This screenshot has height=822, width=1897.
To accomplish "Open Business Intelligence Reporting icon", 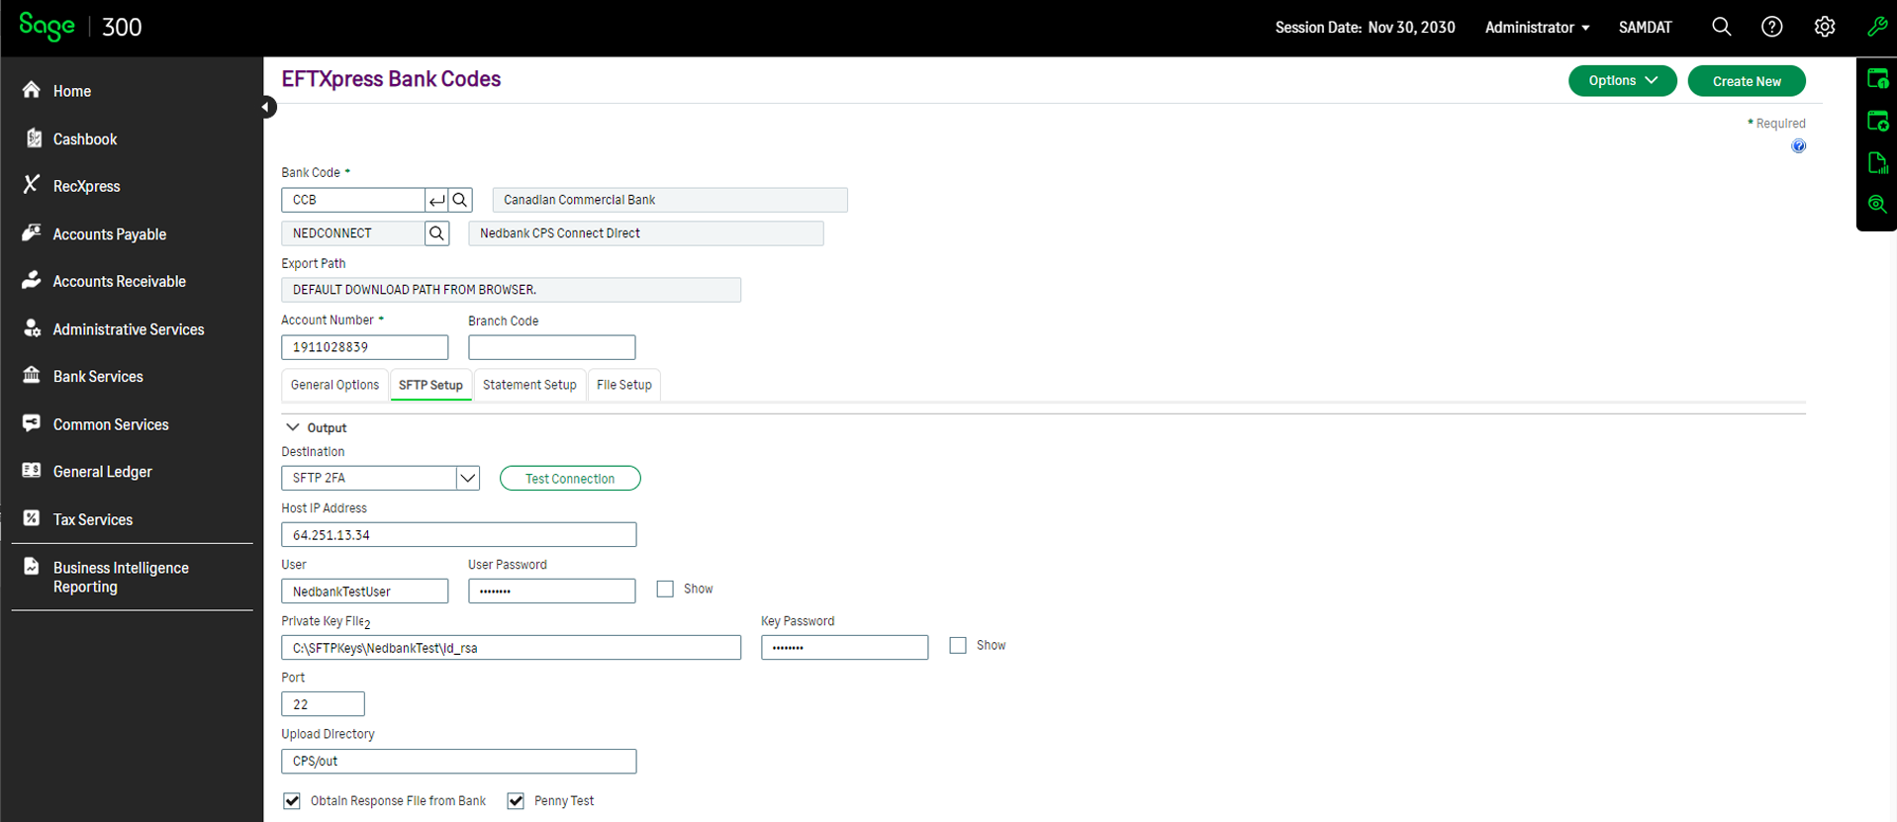I will point(32,567).
